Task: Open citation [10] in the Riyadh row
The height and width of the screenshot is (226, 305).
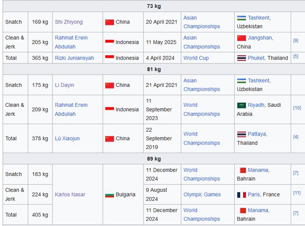Action: coord(296,108)
